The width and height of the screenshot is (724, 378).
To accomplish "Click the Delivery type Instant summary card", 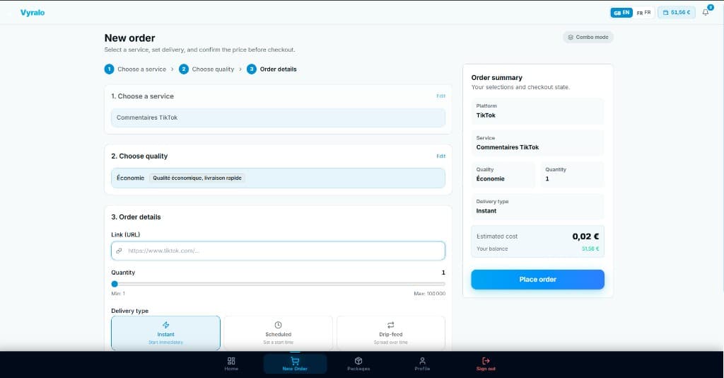I will click(x=537, y=206).
